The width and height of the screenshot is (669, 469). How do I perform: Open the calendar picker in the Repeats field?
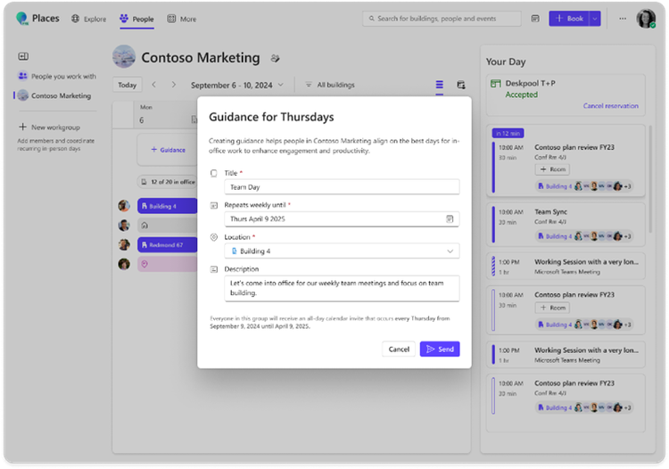(450, 218)
